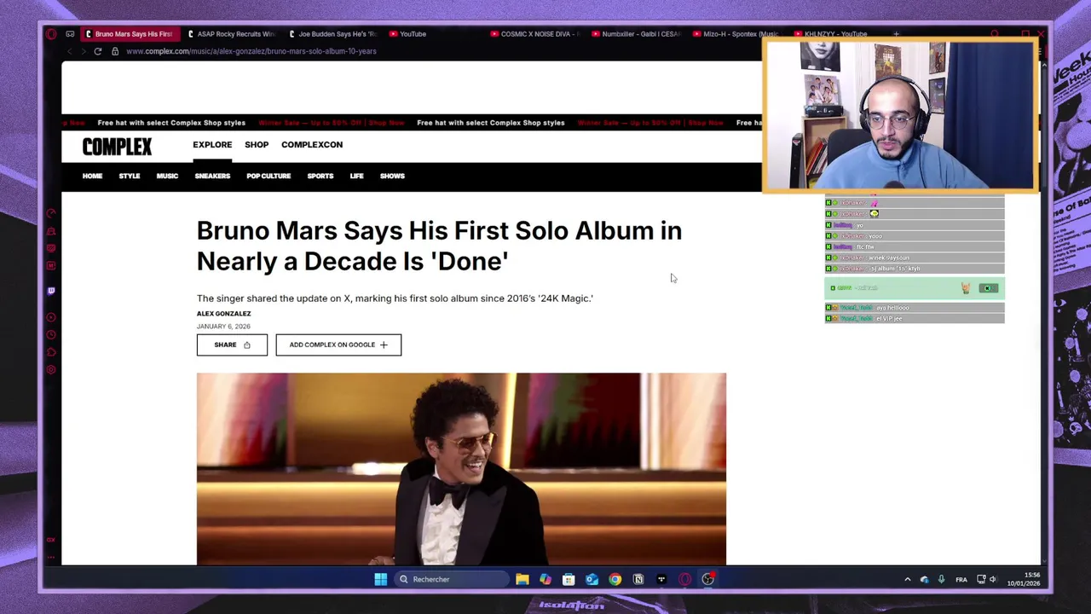Go to the MUSIC section

[x=167, y=176]
